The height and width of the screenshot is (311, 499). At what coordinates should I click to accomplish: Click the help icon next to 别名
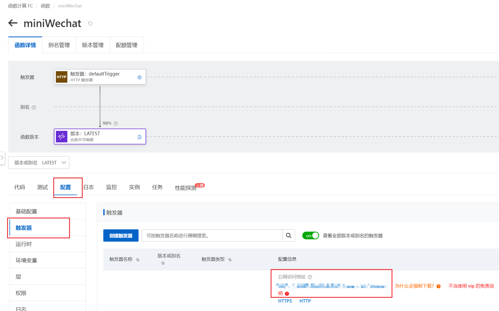[x=34, y=107]
